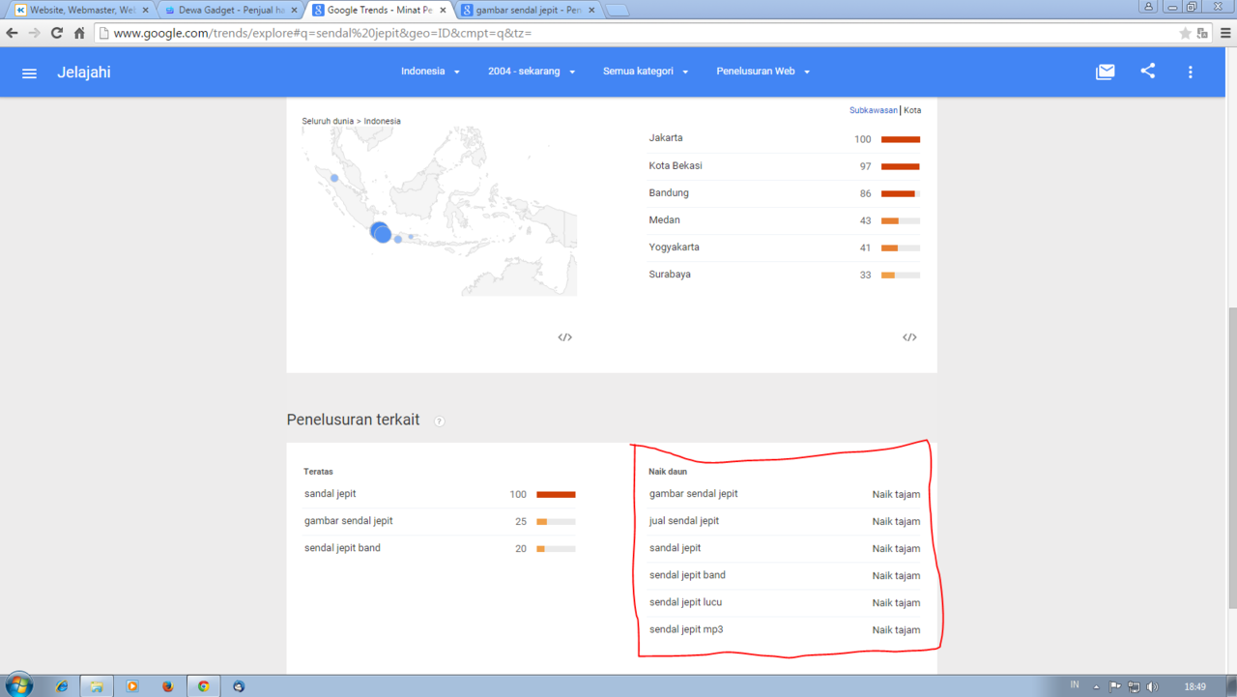1237x697 pixels.
Task: Click the Subkawasan link
Action: click(874, 110)
